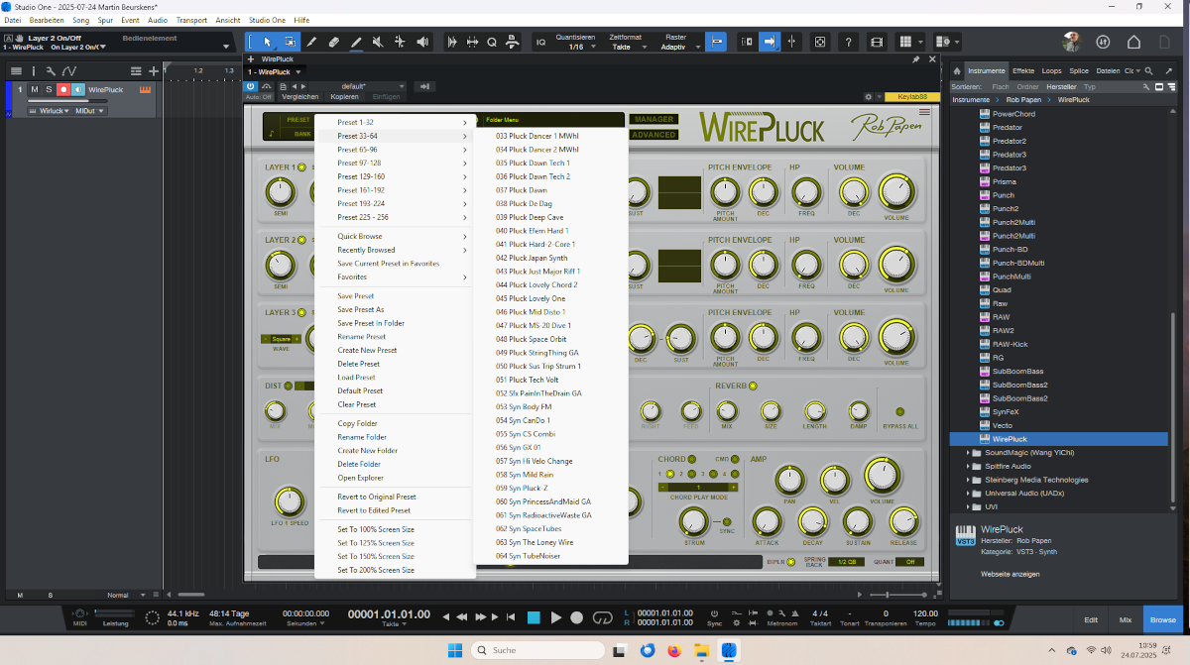Select the Mute tool
Image resolution: width=1190 pixels, height=665 pixels.
[378, 42]
